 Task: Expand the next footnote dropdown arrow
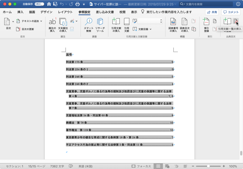pos(77,21)
